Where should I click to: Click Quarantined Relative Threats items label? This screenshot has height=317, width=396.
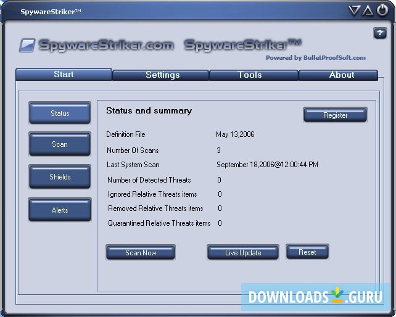[x=159, y=223]
